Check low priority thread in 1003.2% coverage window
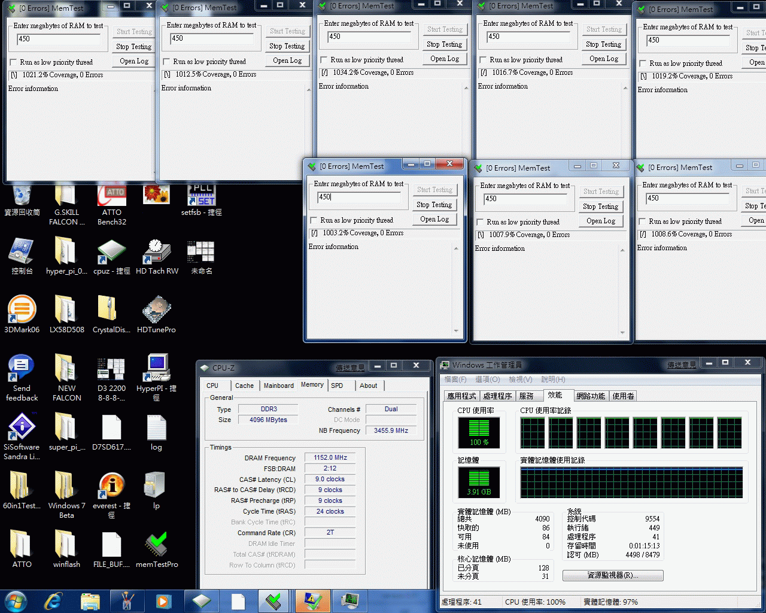Viewport: 766px width, 613px height. 314,220
